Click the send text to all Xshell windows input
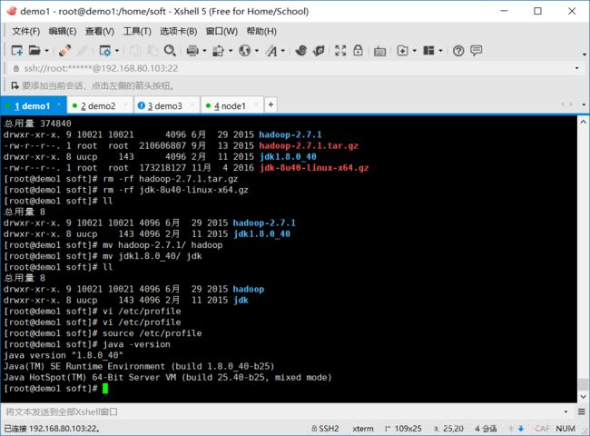This screenshot has height=436, width=590. click(282, 411)
